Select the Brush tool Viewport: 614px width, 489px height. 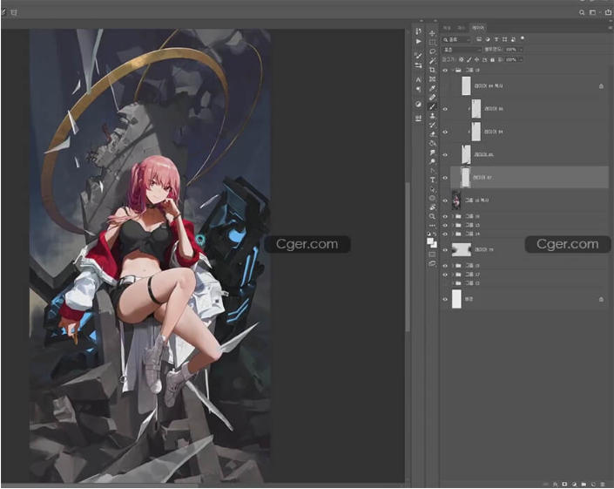point(432,106)
